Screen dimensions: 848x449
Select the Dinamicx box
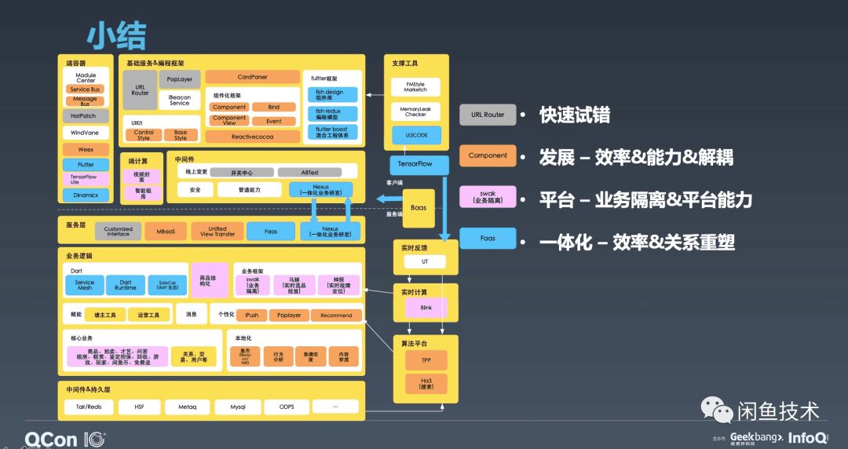coord(86,195)
